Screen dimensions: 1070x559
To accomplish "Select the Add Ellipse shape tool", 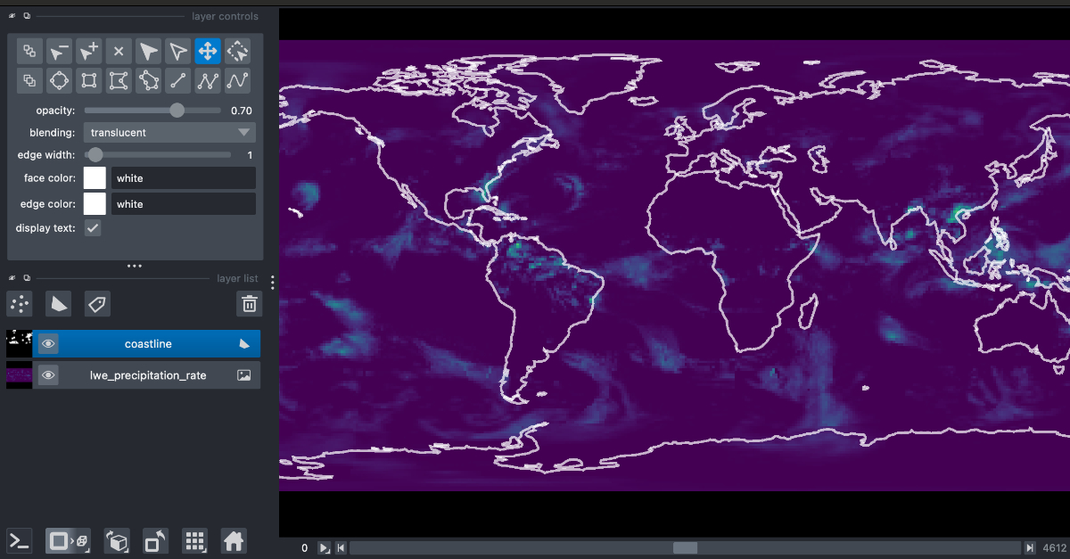I will point(59,80).
